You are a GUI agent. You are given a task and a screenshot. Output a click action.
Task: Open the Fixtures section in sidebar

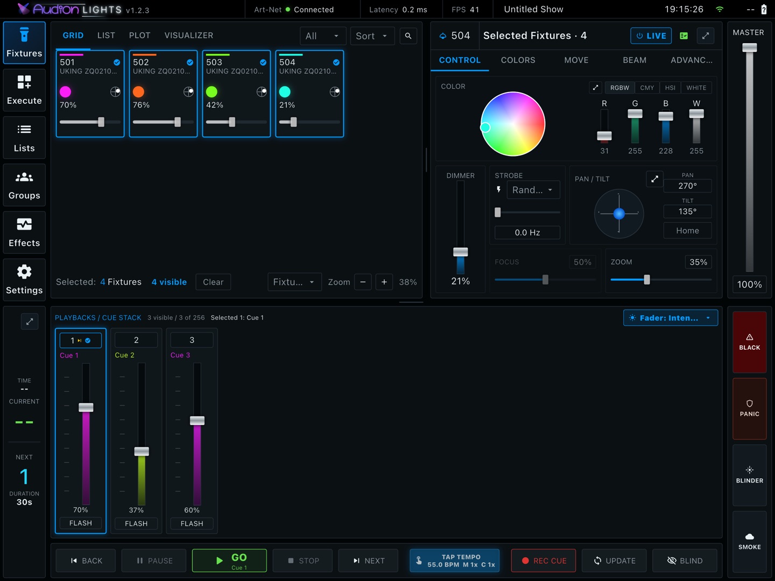(24, 42)
